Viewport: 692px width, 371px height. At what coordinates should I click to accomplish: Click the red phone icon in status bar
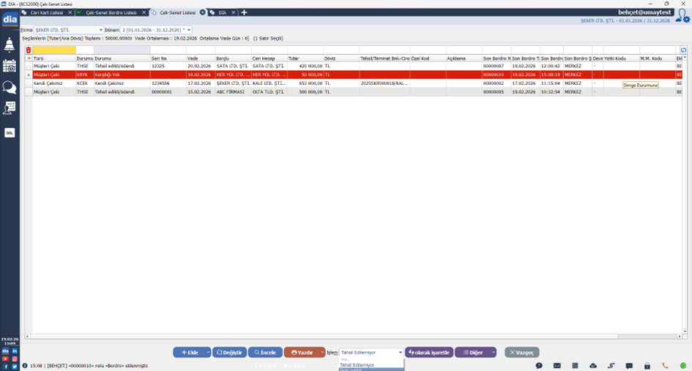click(665, 365)
